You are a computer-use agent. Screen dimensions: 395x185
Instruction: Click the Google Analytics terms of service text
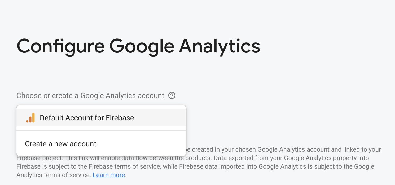pos(53,175)
